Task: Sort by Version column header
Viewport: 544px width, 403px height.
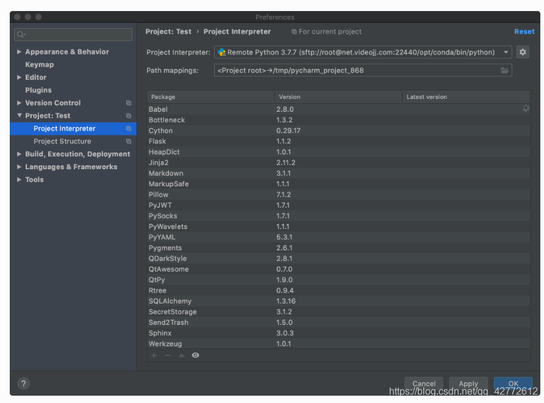Action: coord(338,97)
